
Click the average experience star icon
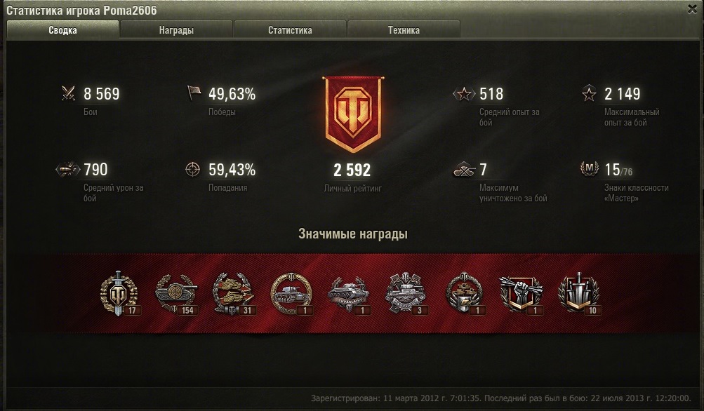(x=464, y=94)
